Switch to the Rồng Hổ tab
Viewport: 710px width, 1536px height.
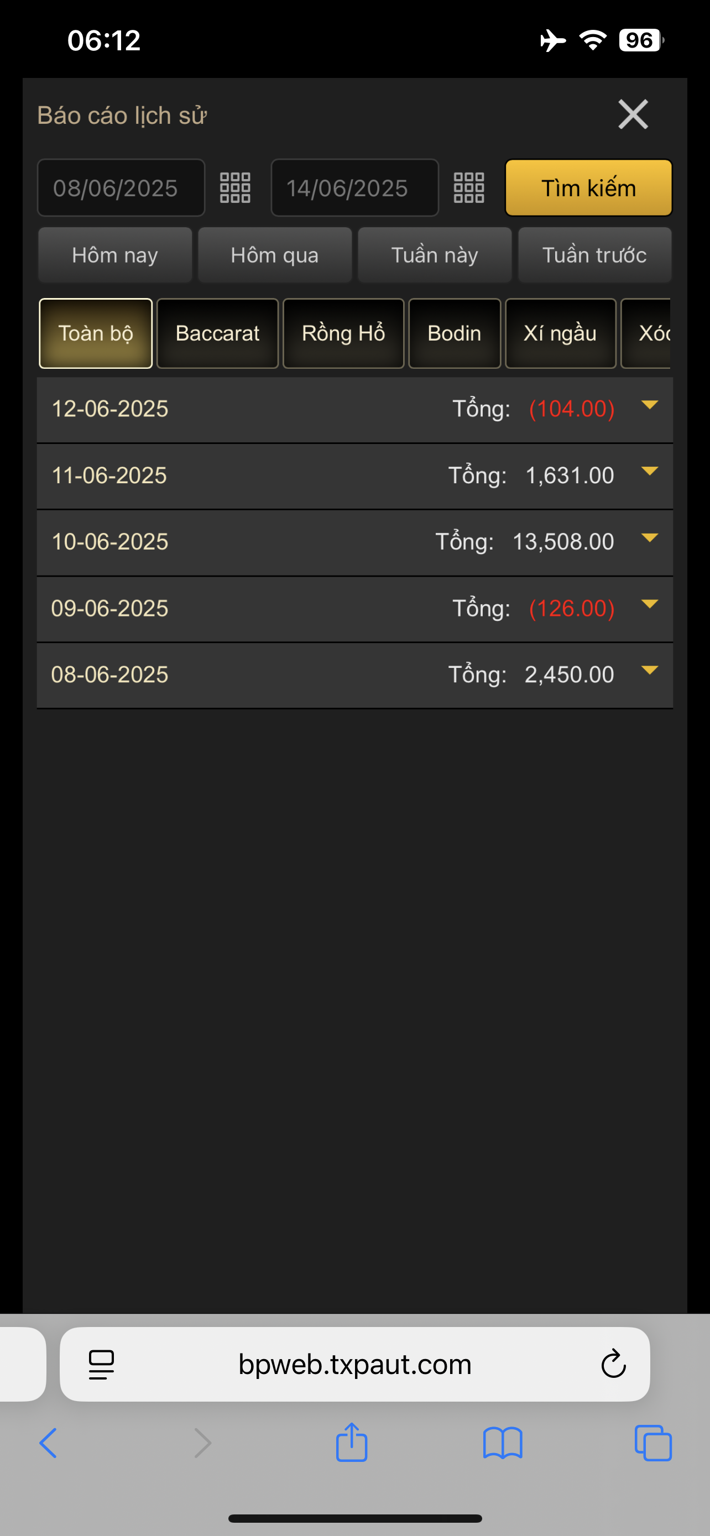coord(343,333)
